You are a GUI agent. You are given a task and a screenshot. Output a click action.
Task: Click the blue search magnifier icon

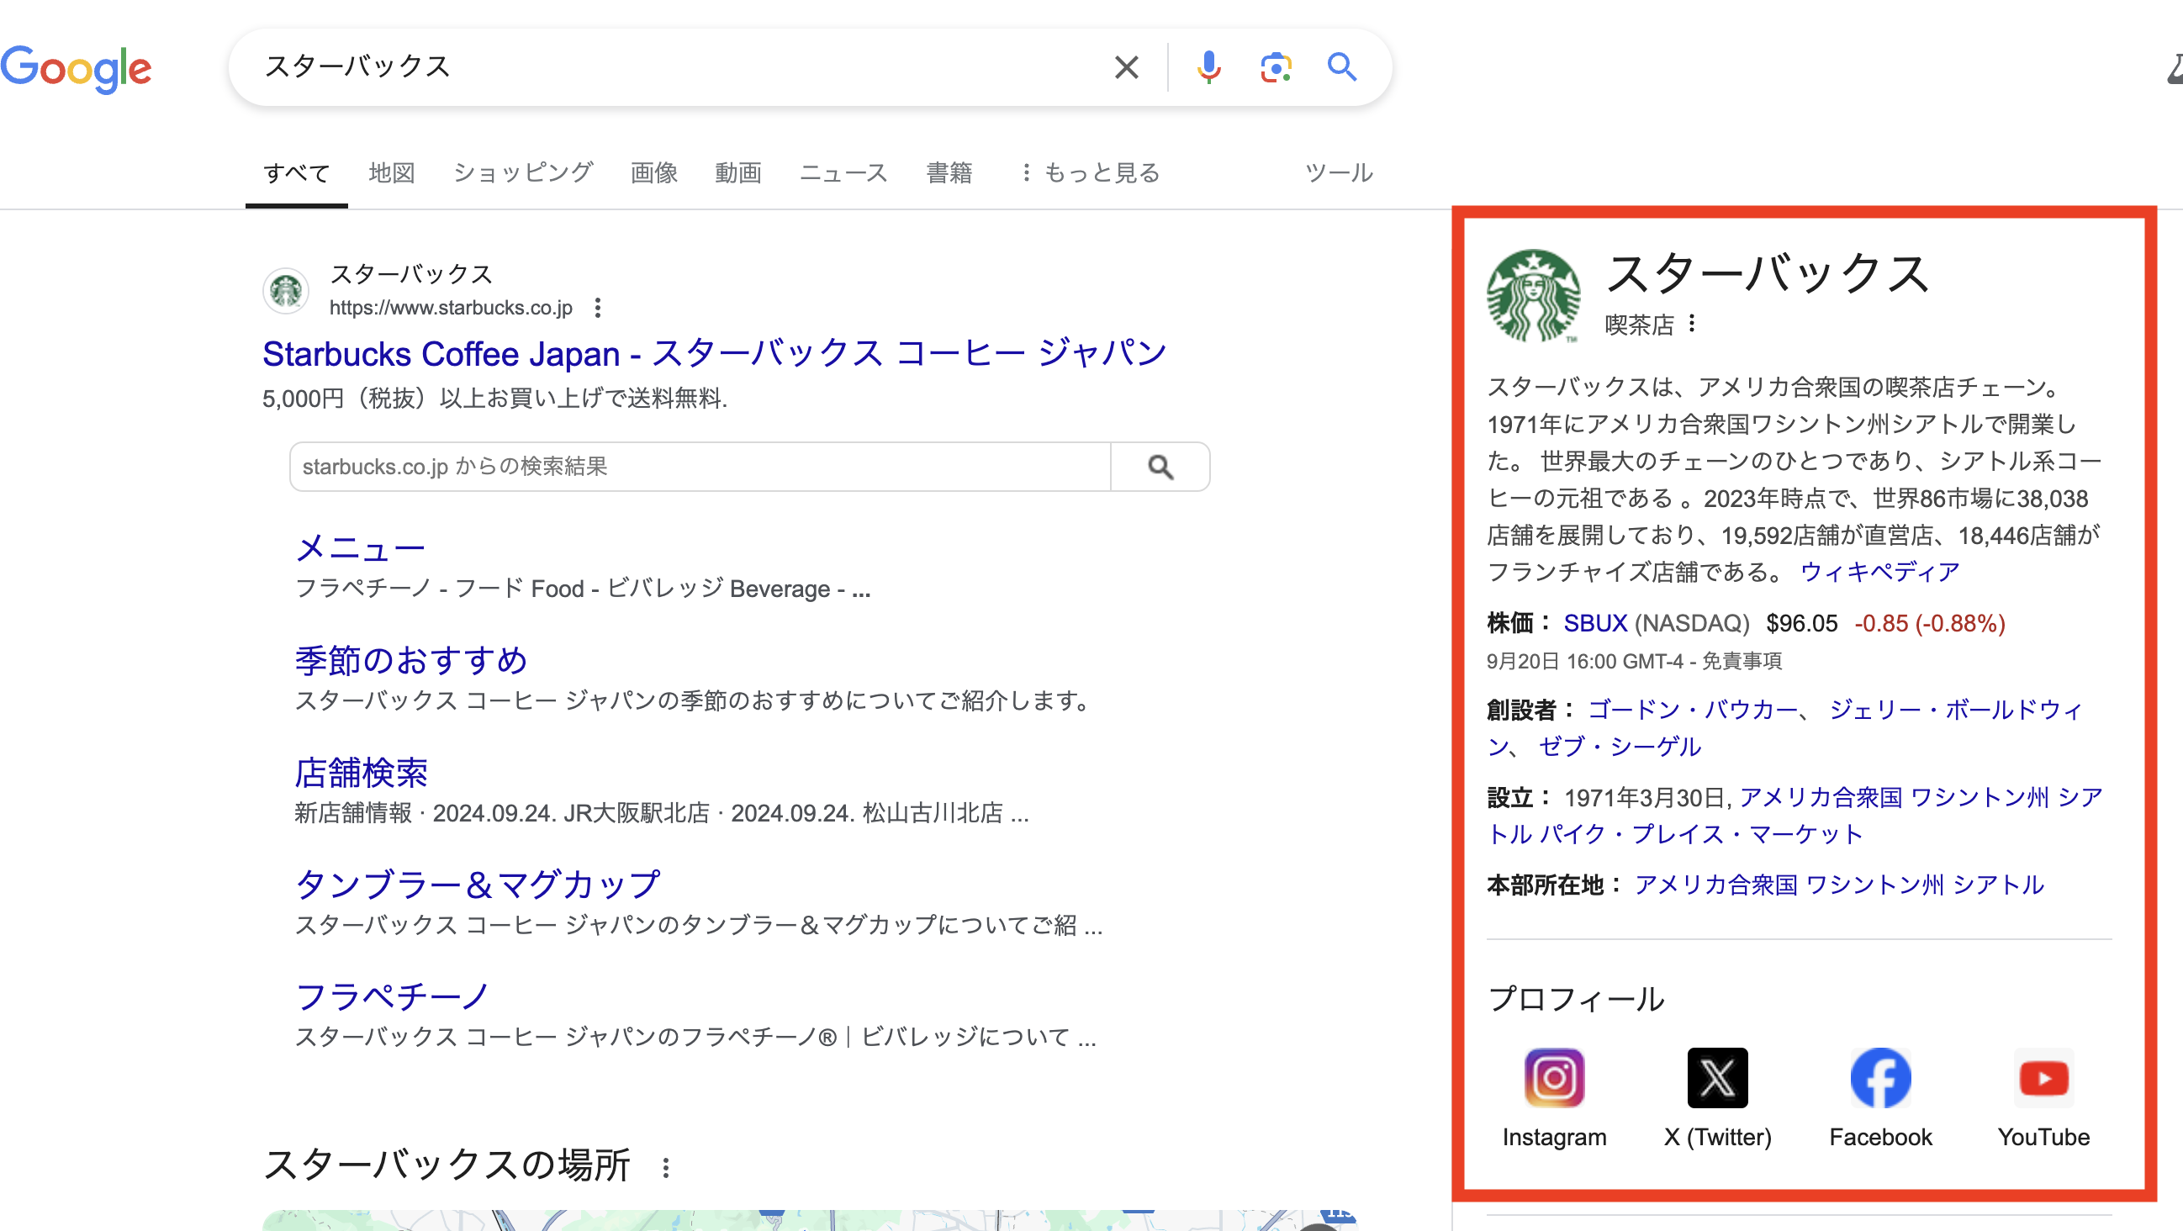click(x=1341, y=67)
